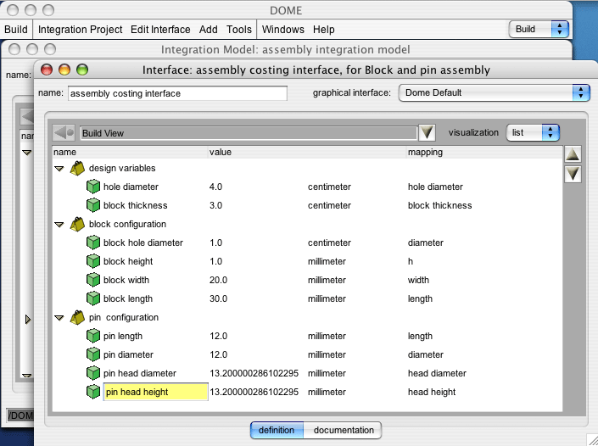Click the design variables group label
The width and height of the screenshot is (598, 446).
122,168
